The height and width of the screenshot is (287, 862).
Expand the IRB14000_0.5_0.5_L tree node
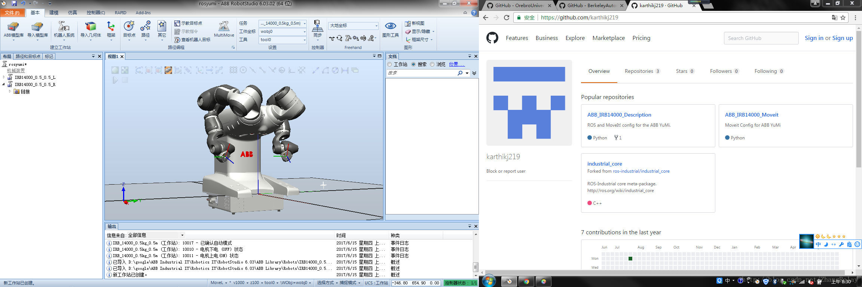click(x=4, y=77)
